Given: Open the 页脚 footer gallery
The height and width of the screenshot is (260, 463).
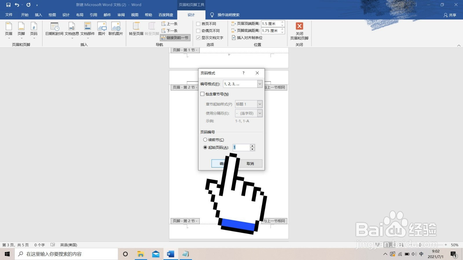Looking at the screenshot, I should click(x=21, y=30).
